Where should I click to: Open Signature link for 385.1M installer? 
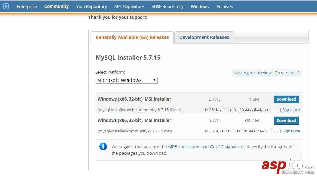(291, 131)
